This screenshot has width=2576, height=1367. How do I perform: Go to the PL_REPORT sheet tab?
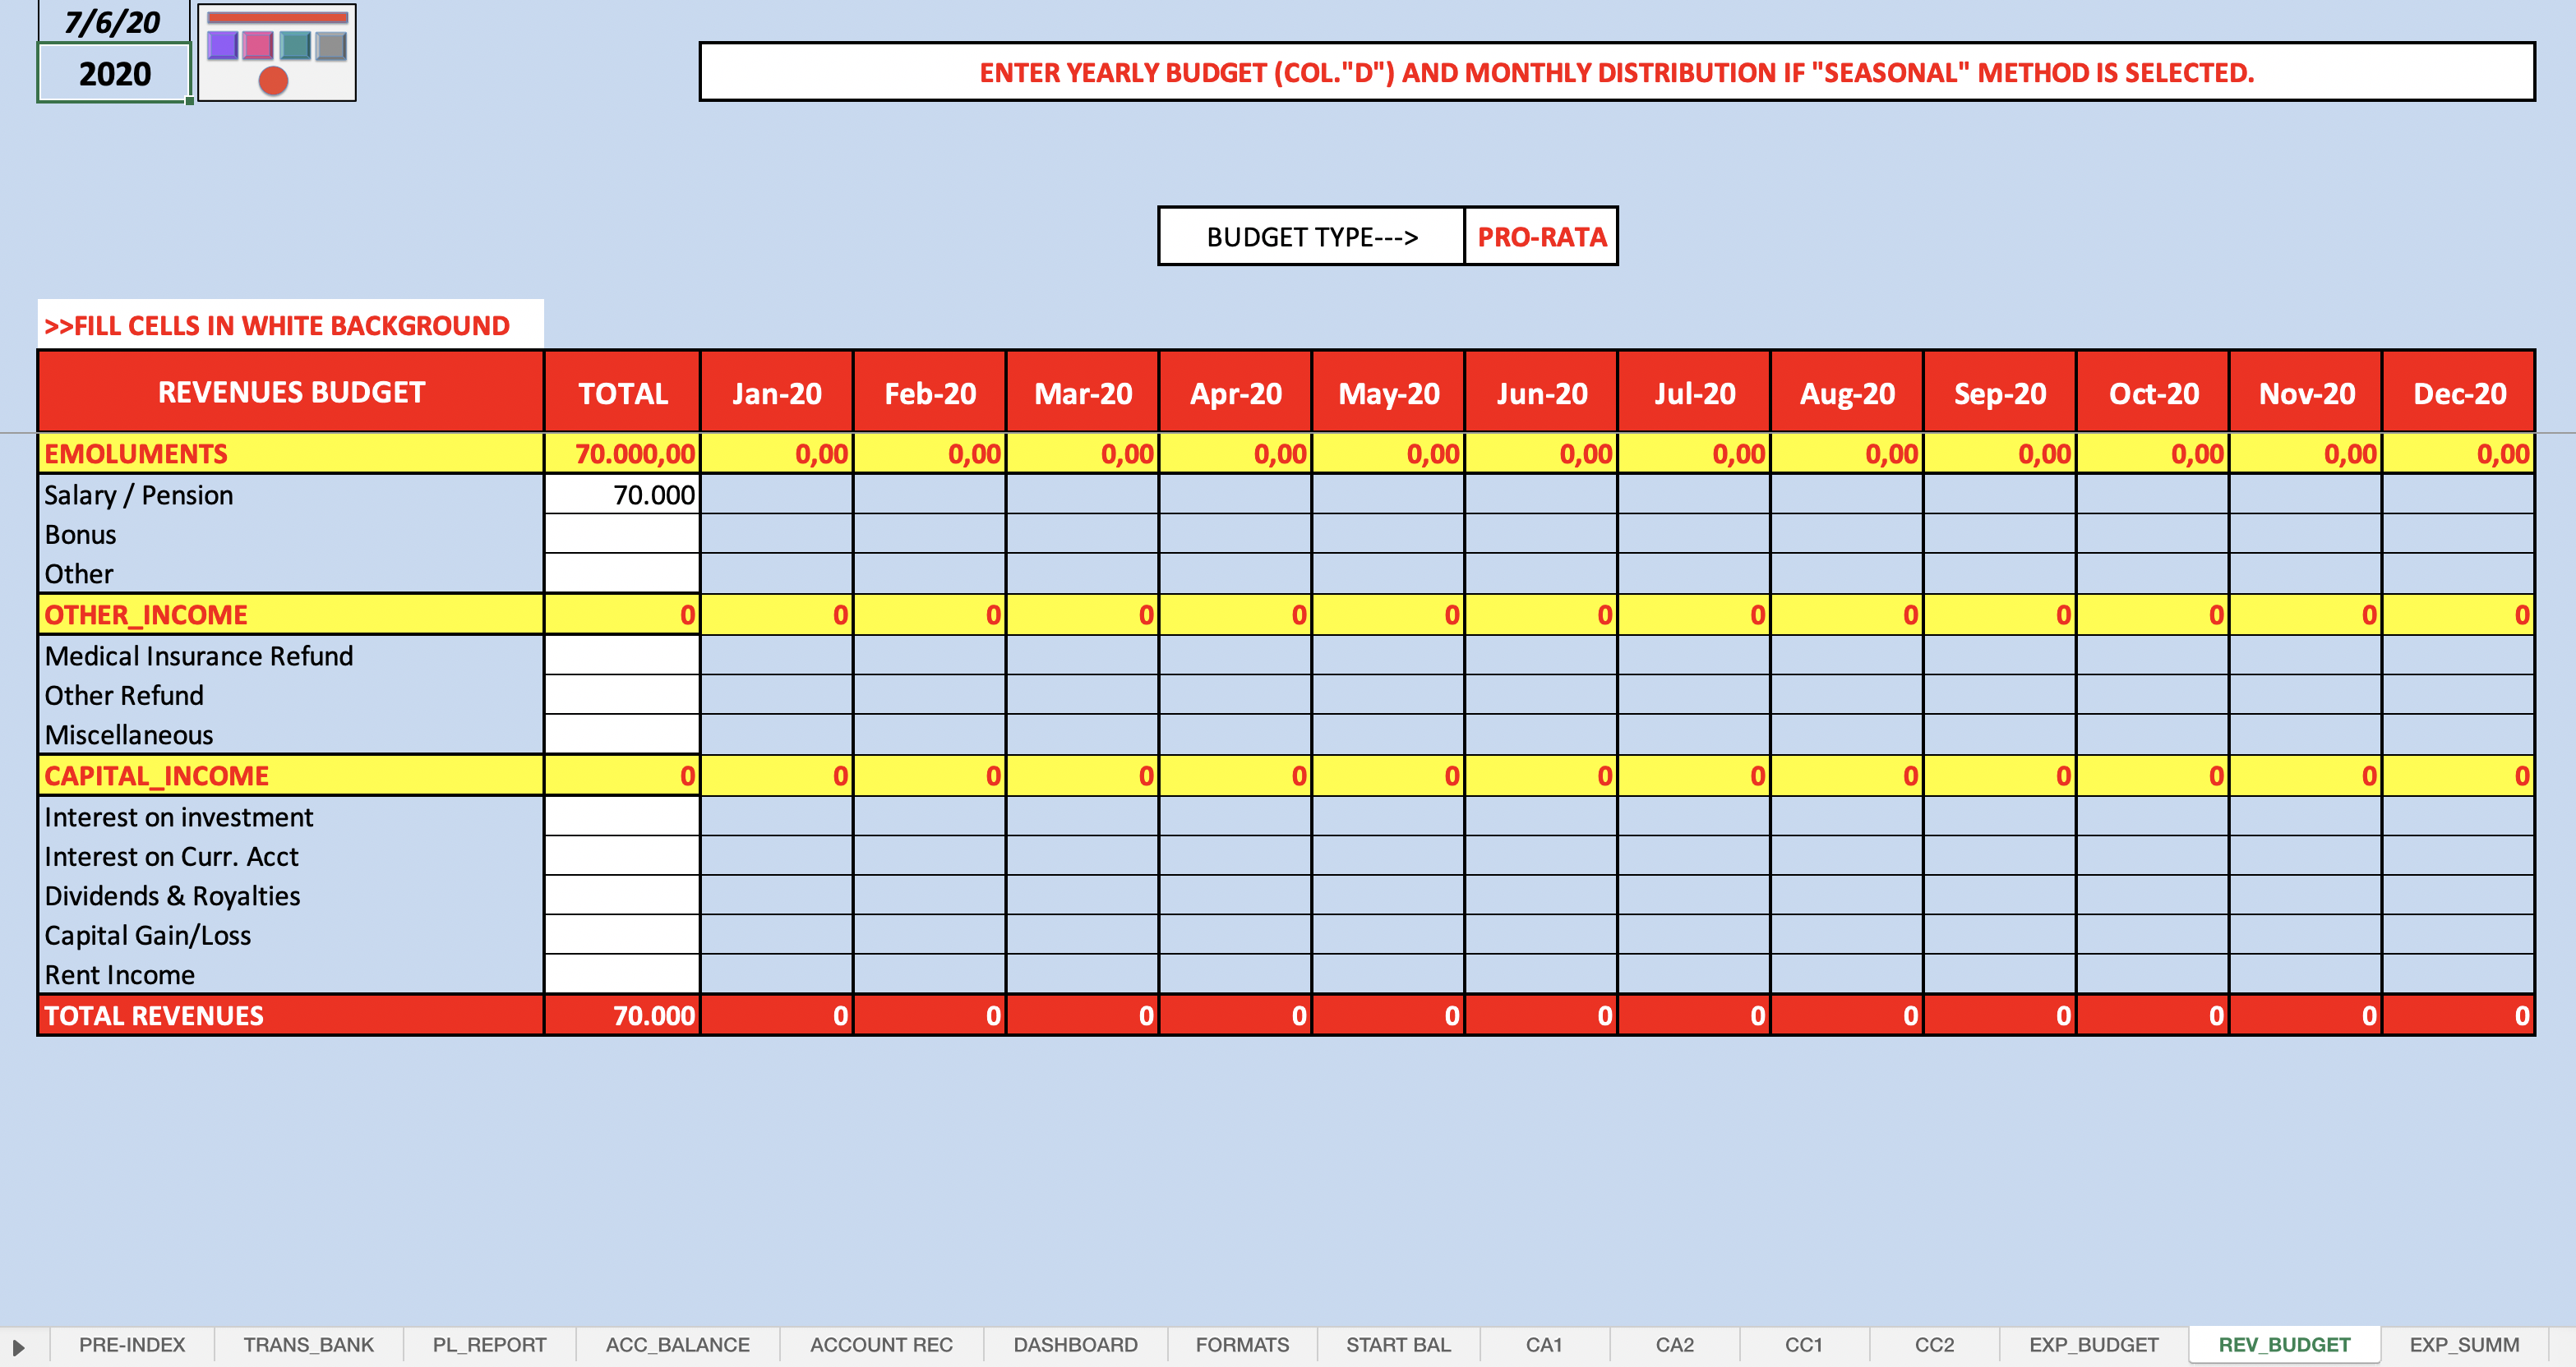coord(489,1345)
